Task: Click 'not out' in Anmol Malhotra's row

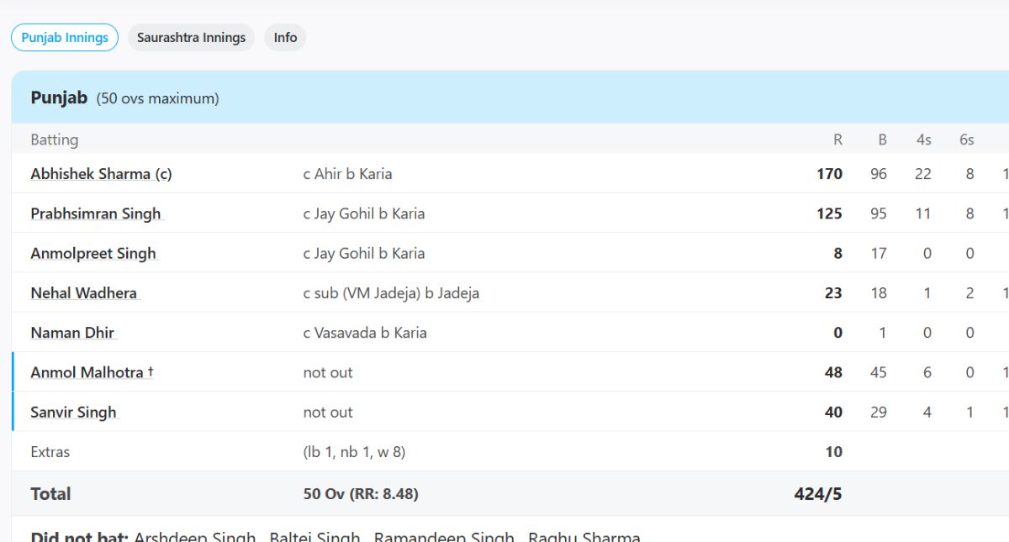Action: point(328,372)
